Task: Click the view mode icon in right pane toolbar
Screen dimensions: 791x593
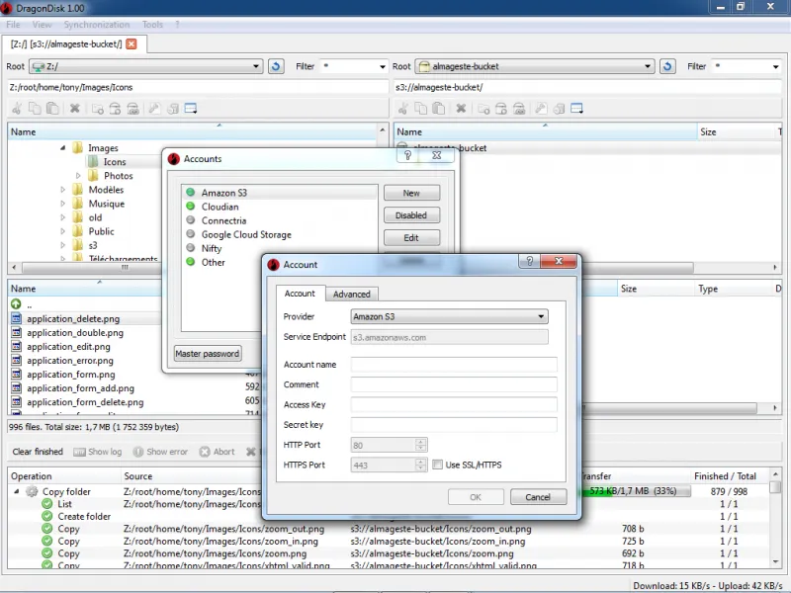Action: coord(576,109)
